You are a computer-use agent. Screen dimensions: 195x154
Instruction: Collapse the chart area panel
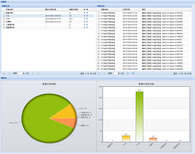click(193, 78)
